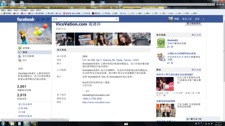Open the 聊天室 (4) chat bar
This screenshot has height=126, width=225.
[x=202, y=119]
